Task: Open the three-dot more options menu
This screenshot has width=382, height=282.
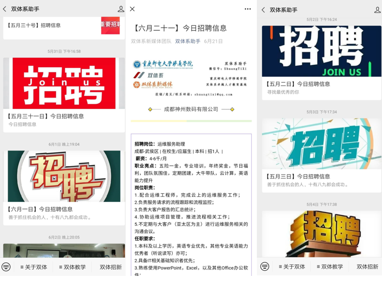Action: [x=247, y=9]
